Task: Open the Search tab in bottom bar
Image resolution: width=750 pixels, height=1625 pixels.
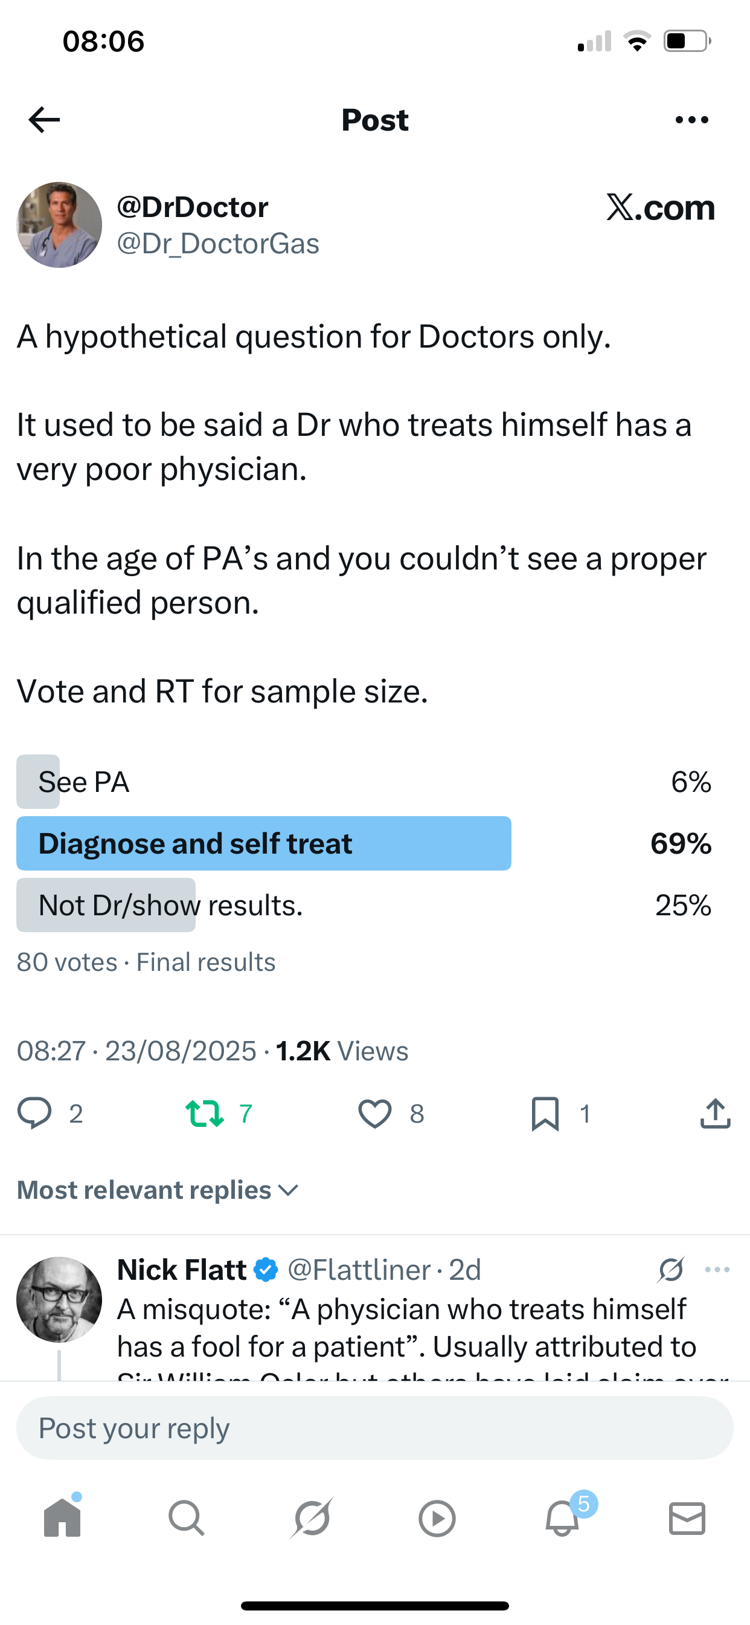Action: click(187, 1518)
